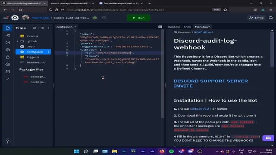Image resolution: width=276 pixels, height=155 pixels.
Task: Select the .github folder
Action: click(x=32, y=41)
